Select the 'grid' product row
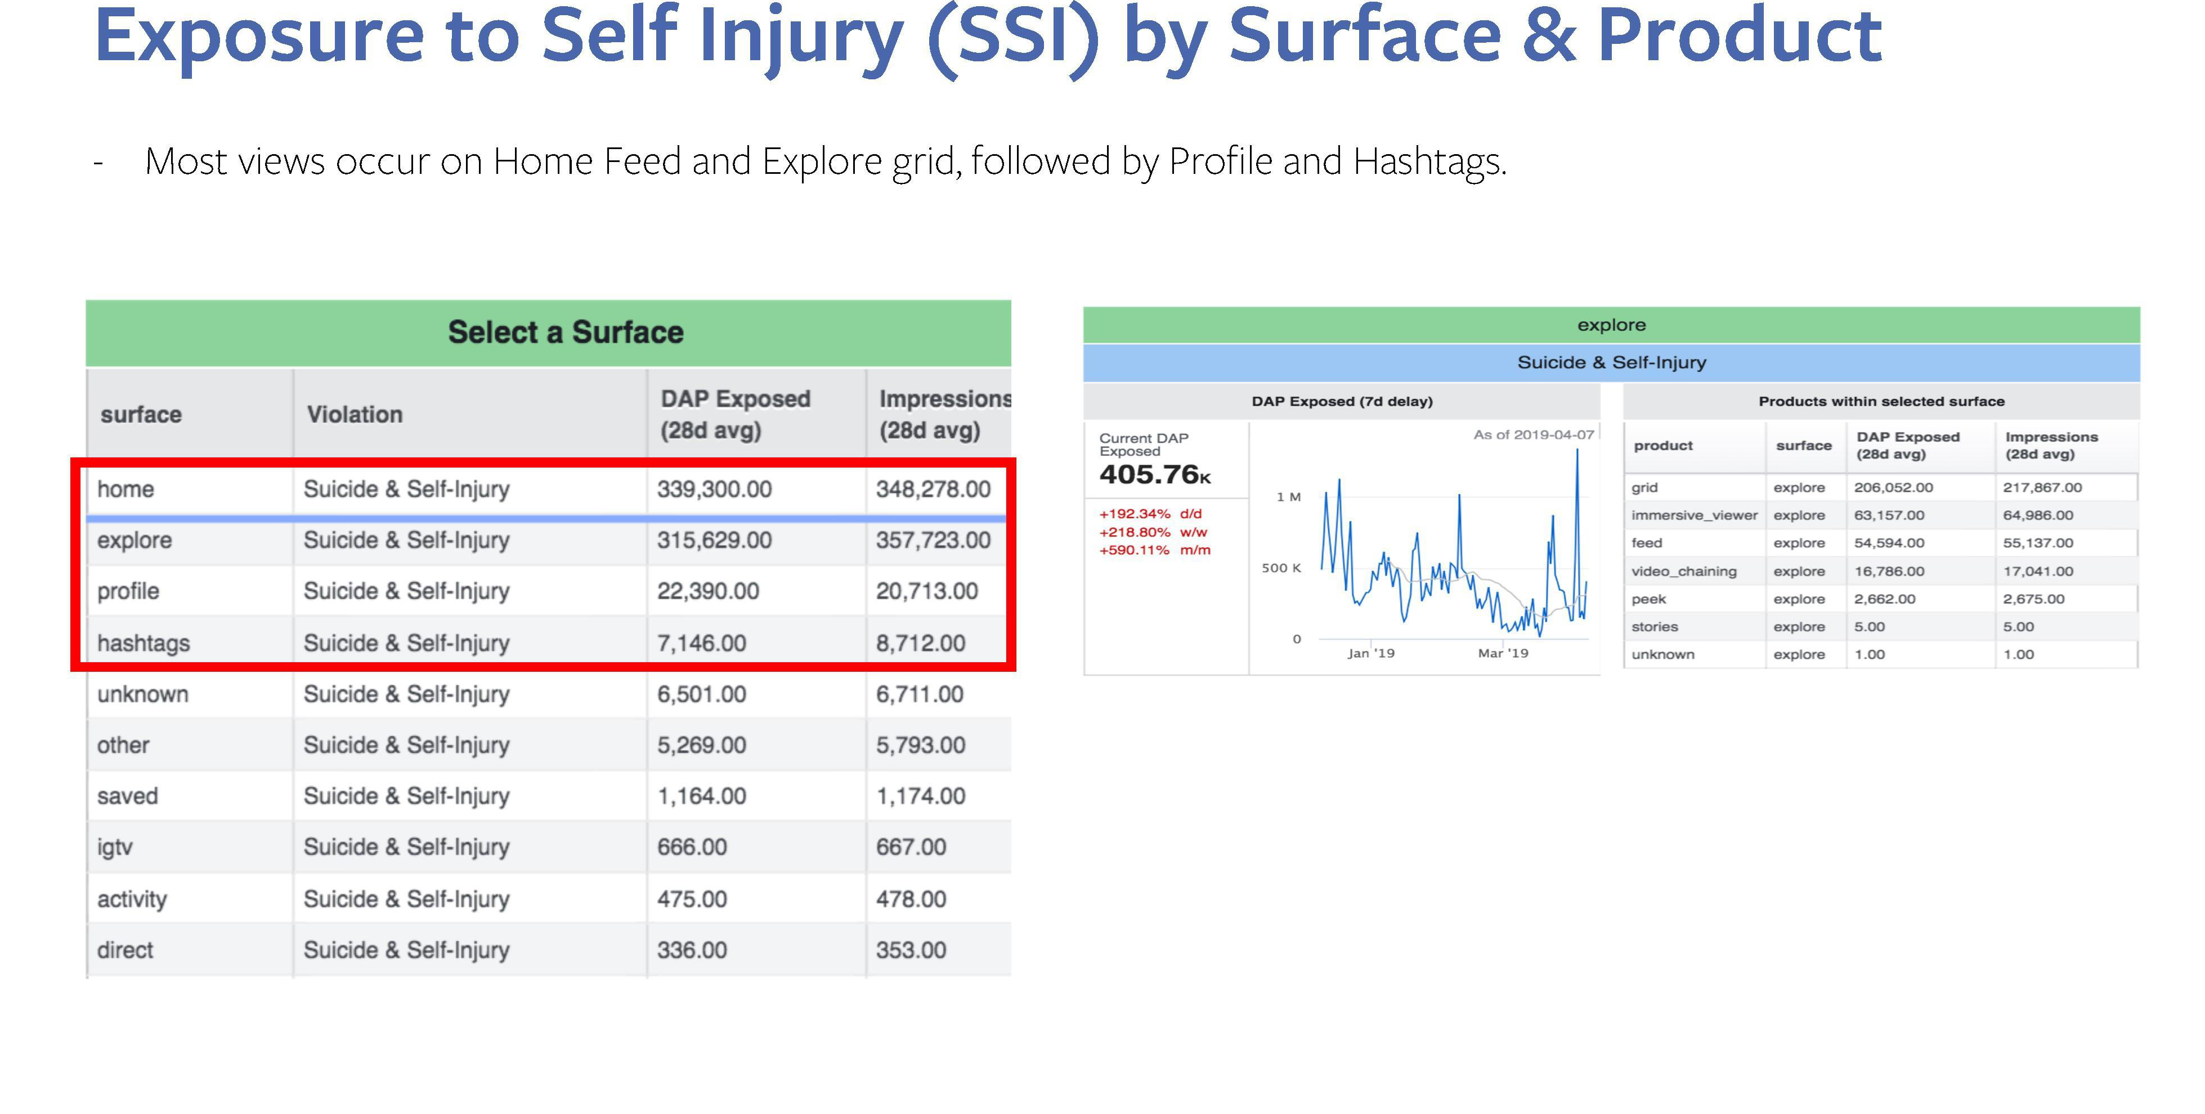The width and height of the screenshot is (2205, 1114). click(1881, 488)
